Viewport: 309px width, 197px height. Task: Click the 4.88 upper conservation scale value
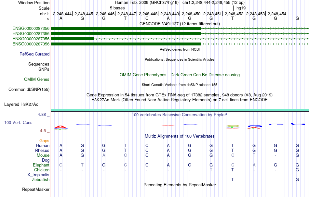[42, 115]
